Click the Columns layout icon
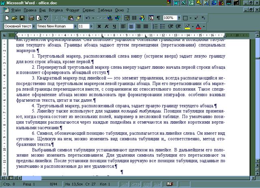The width and height of the screenshot is (260, 188). tap(134, 18)
